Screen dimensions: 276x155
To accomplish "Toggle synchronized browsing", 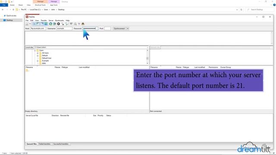I will pyautogui.click(x=79, y=24).
